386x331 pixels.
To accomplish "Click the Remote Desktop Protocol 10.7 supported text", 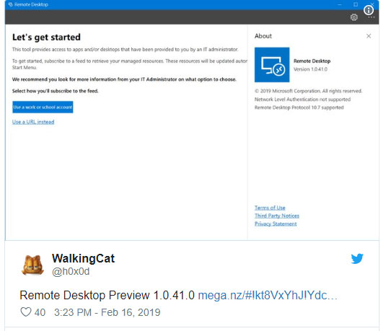I will [299, 107].
